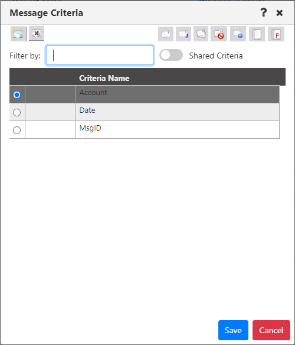Click the envelope with info mark icon
Viewport: 295px width, 345px height.
(x=183, y=34)
